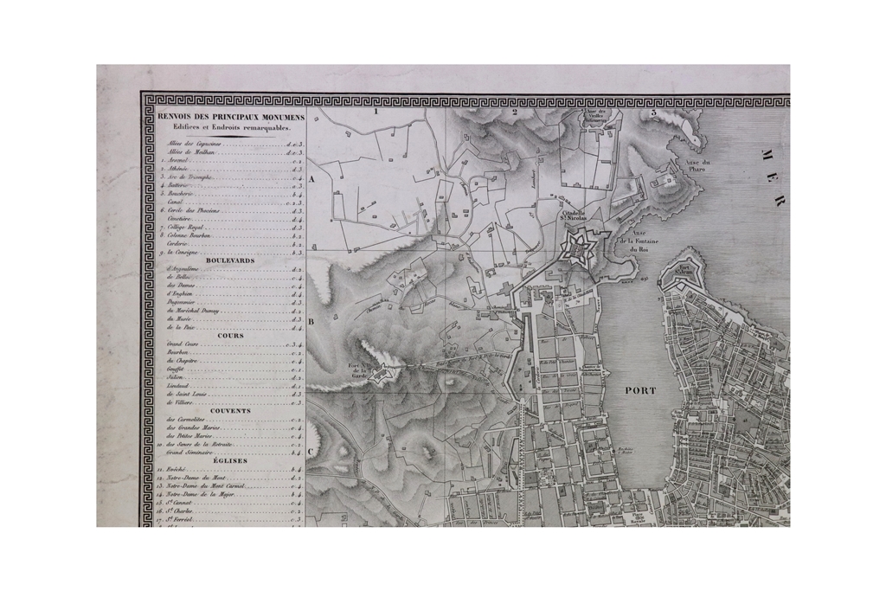Click the "PORT" label on the map

pos(641,391)
